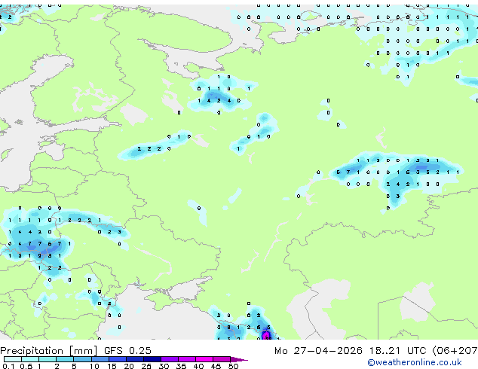Select the legend swatch between 40 and 45
478x369 pixels.
coord(204,359)
